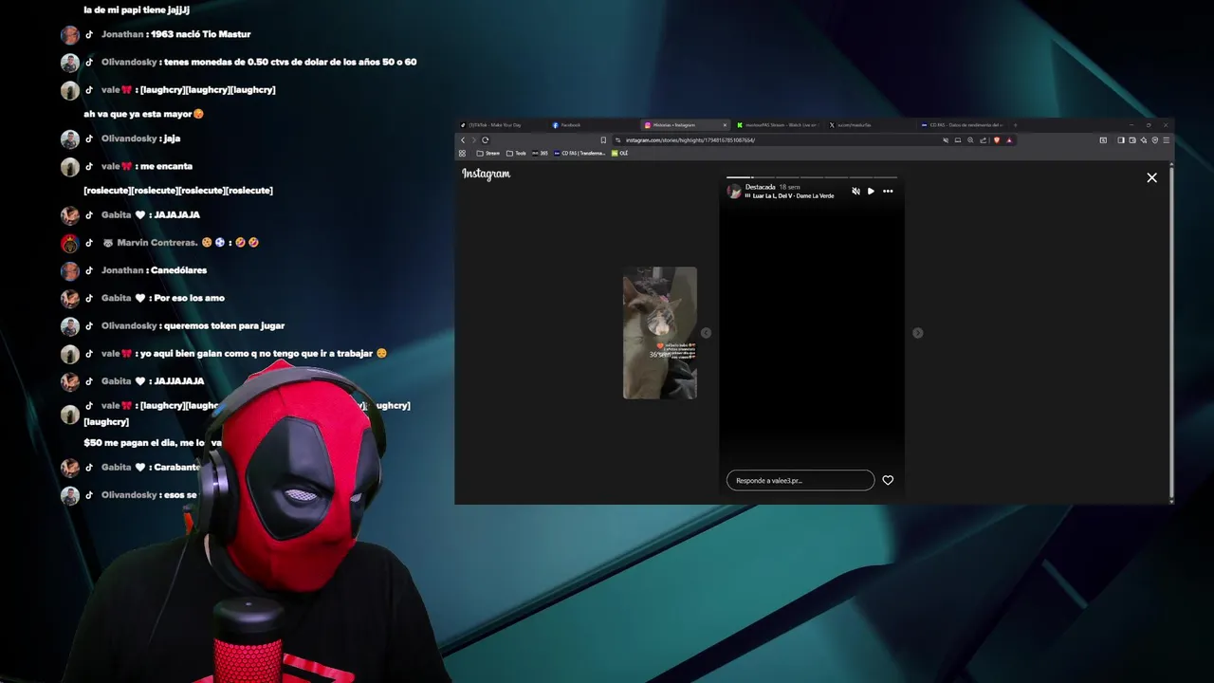The height and width of the screenshot is (683, 1214).
Task: Click the browser Back arrow
Action: click(x=463, y=140)
